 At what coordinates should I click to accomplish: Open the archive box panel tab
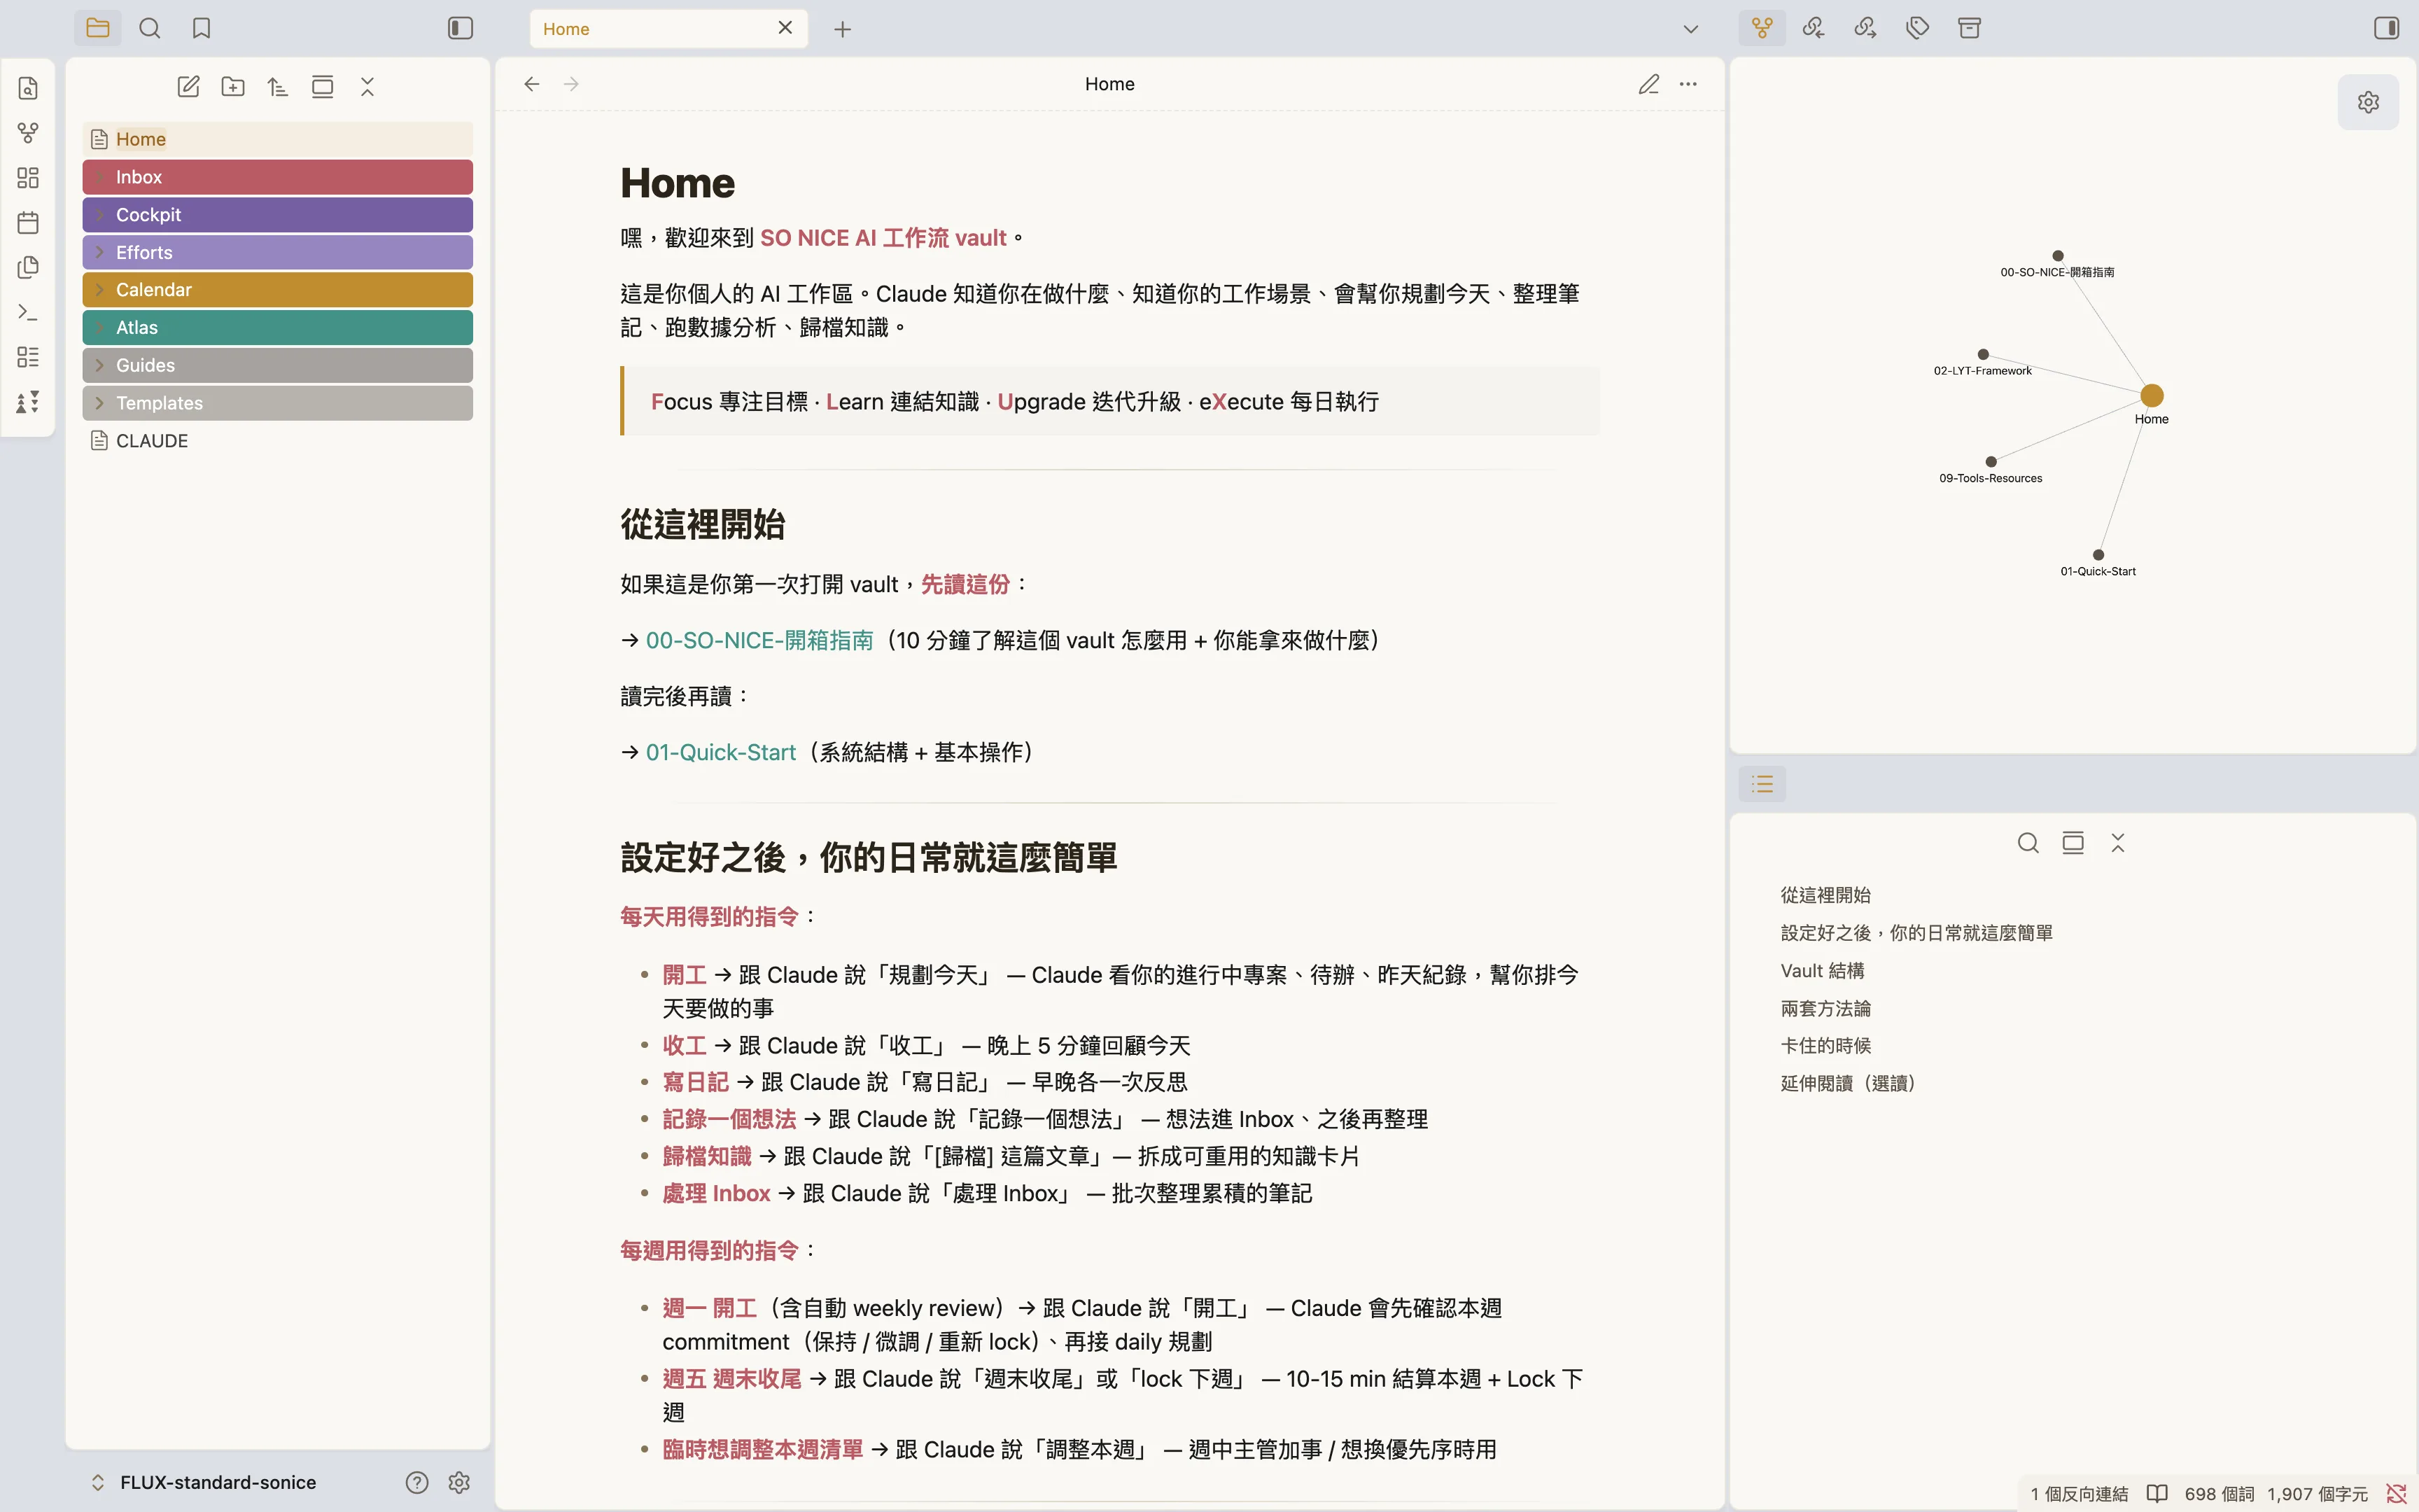coord(1969,28)
